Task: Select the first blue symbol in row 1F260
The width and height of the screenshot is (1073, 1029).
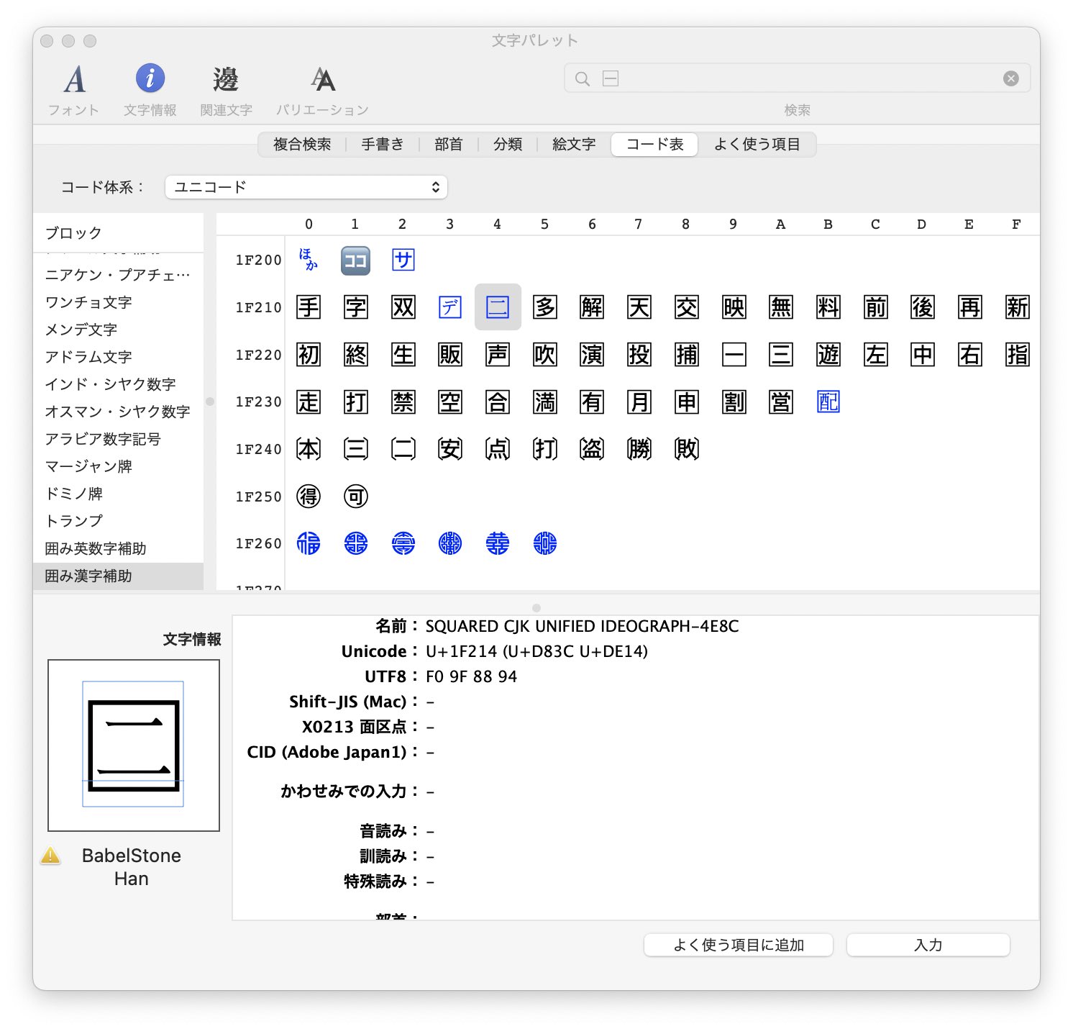Action: pos(309,543)
